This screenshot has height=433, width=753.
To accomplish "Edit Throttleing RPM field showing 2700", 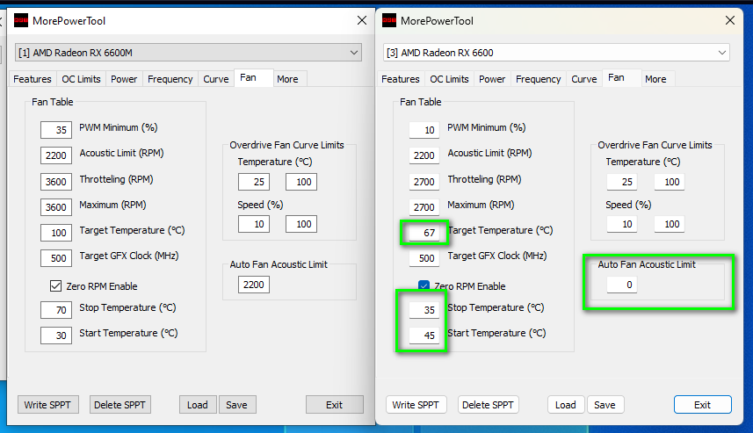I will [424, 182].
